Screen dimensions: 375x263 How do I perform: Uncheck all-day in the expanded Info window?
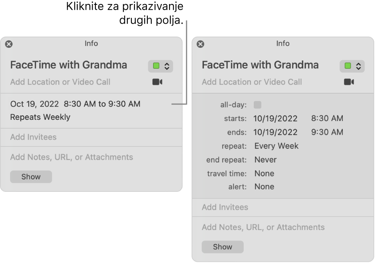point(257,105)
